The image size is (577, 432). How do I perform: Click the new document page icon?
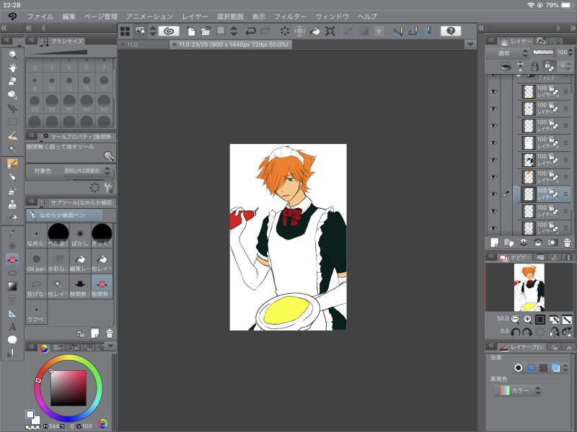(191, 31)
